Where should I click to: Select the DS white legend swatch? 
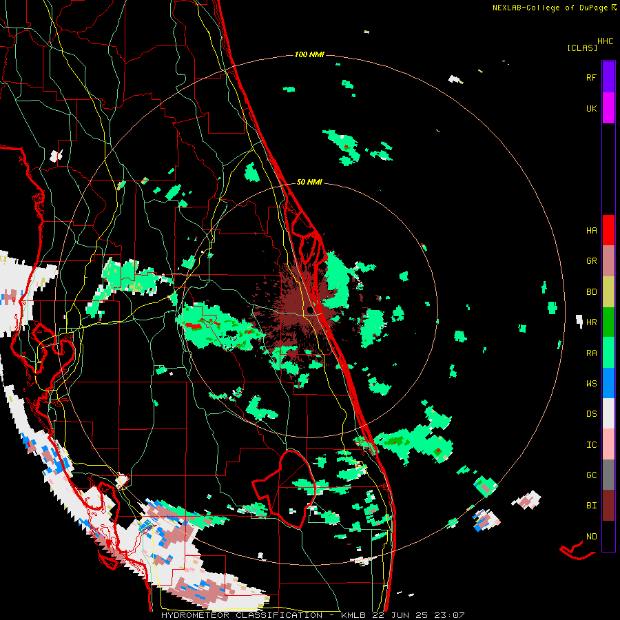[x=608, y=413]
